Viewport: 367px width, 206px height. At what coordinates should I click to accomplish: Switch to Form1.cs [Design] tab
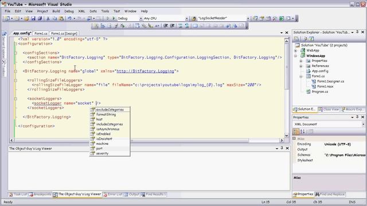point(64,33)
